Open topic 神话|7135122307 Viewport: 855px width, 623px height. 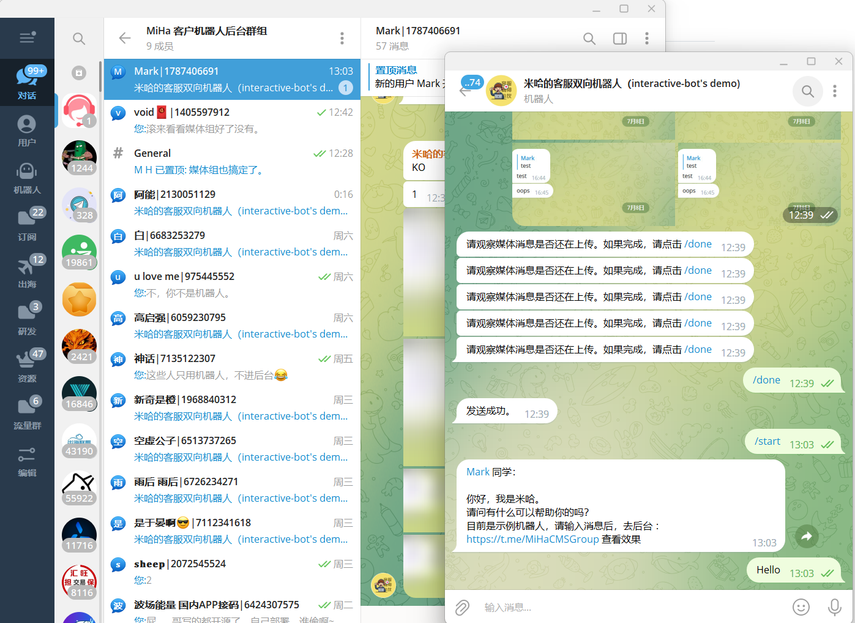point(232,366)
